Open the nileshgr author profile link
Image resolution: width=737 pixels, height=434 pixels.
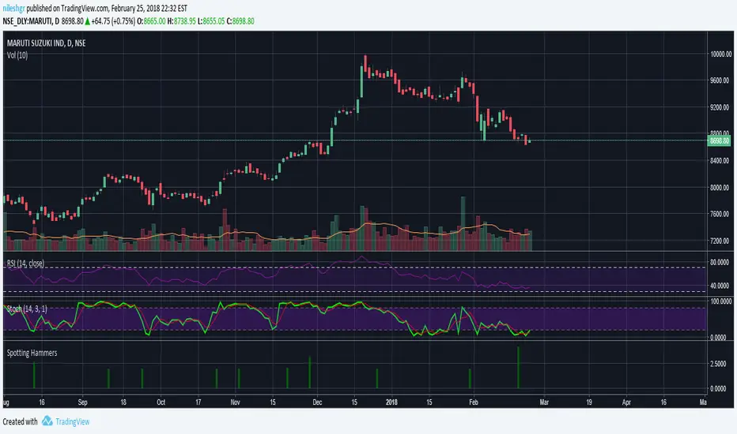[x=13, y=9]
